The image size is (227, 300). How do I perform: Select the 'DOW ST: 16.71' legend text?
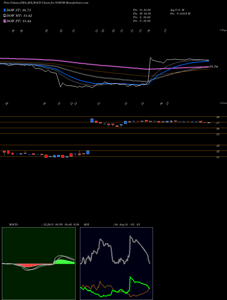[x=19, y=10]
